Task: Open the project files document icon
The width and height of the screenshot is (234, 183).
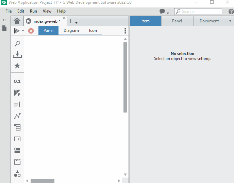Action: point(4,28)
